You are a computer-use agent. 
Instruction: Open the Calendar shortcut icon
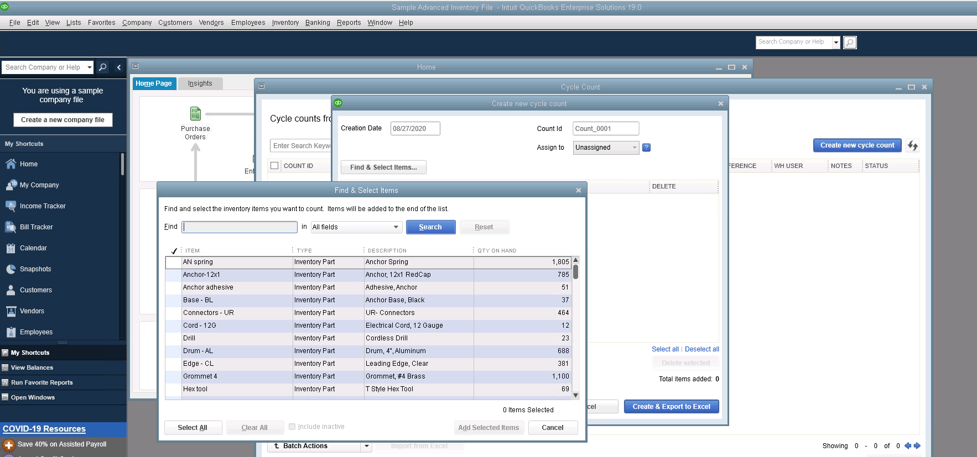(x=11, y=248)
